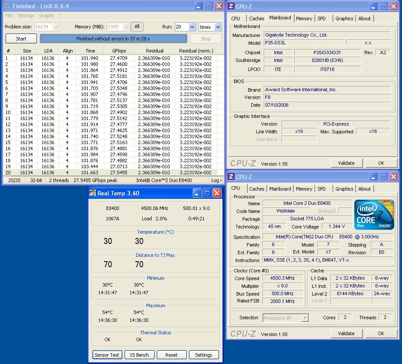Open the times unit dropdown

[218, 27]
